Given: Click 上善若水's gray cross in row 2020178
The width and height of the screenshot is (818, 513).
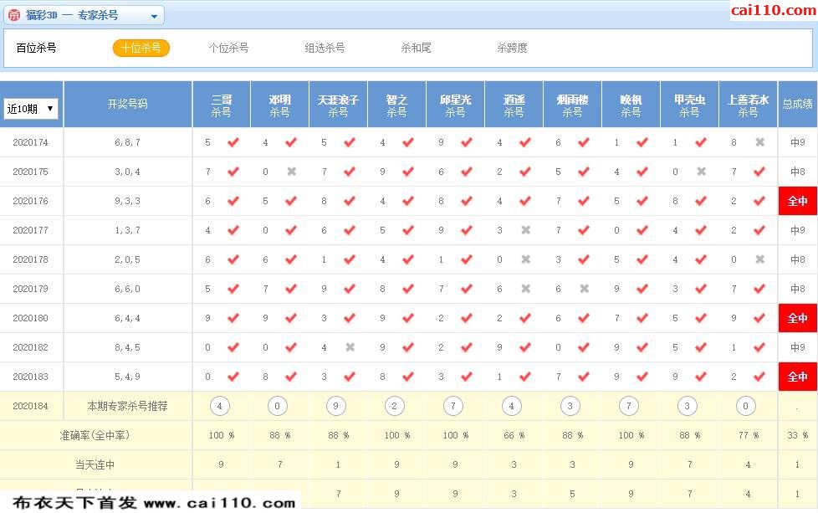Looking at the screenshot, I should click(760, 259).
